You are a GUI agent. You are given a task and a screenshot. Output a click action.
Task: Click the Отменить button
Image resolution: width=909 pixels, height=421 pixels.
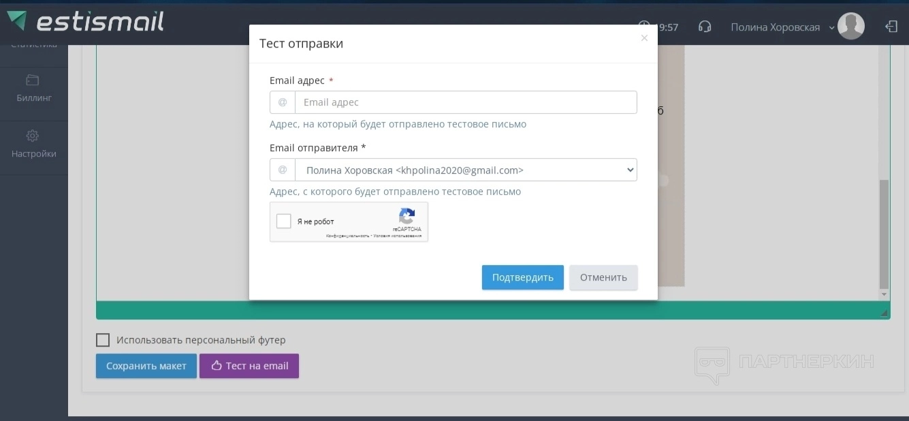pyautogui.click(x=603, y=277)
